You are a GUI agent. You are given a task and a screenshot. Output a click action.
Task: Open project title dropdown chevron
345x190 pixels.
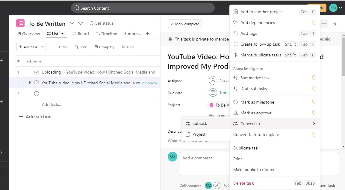(x=72, y=23)
